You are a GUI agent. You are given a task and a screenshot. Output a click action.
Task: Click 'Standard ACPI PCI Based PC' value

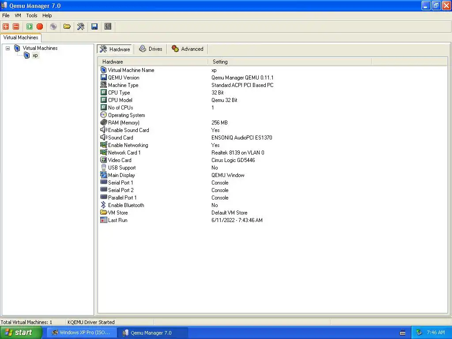[242, 85]
